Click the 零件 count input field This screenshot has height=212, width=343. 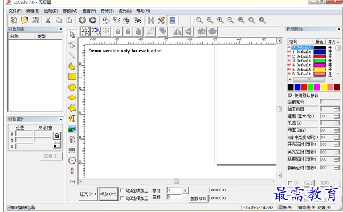click(x=174, y=190)
